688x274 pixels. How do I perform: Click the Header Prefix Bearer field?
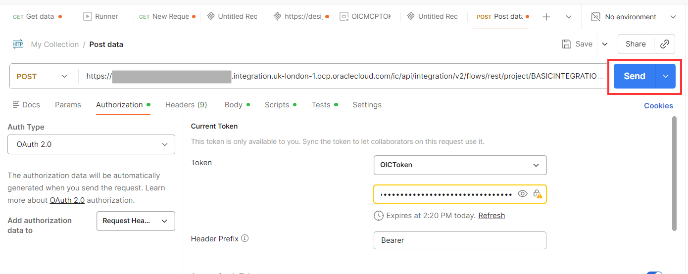coord(460,240)
